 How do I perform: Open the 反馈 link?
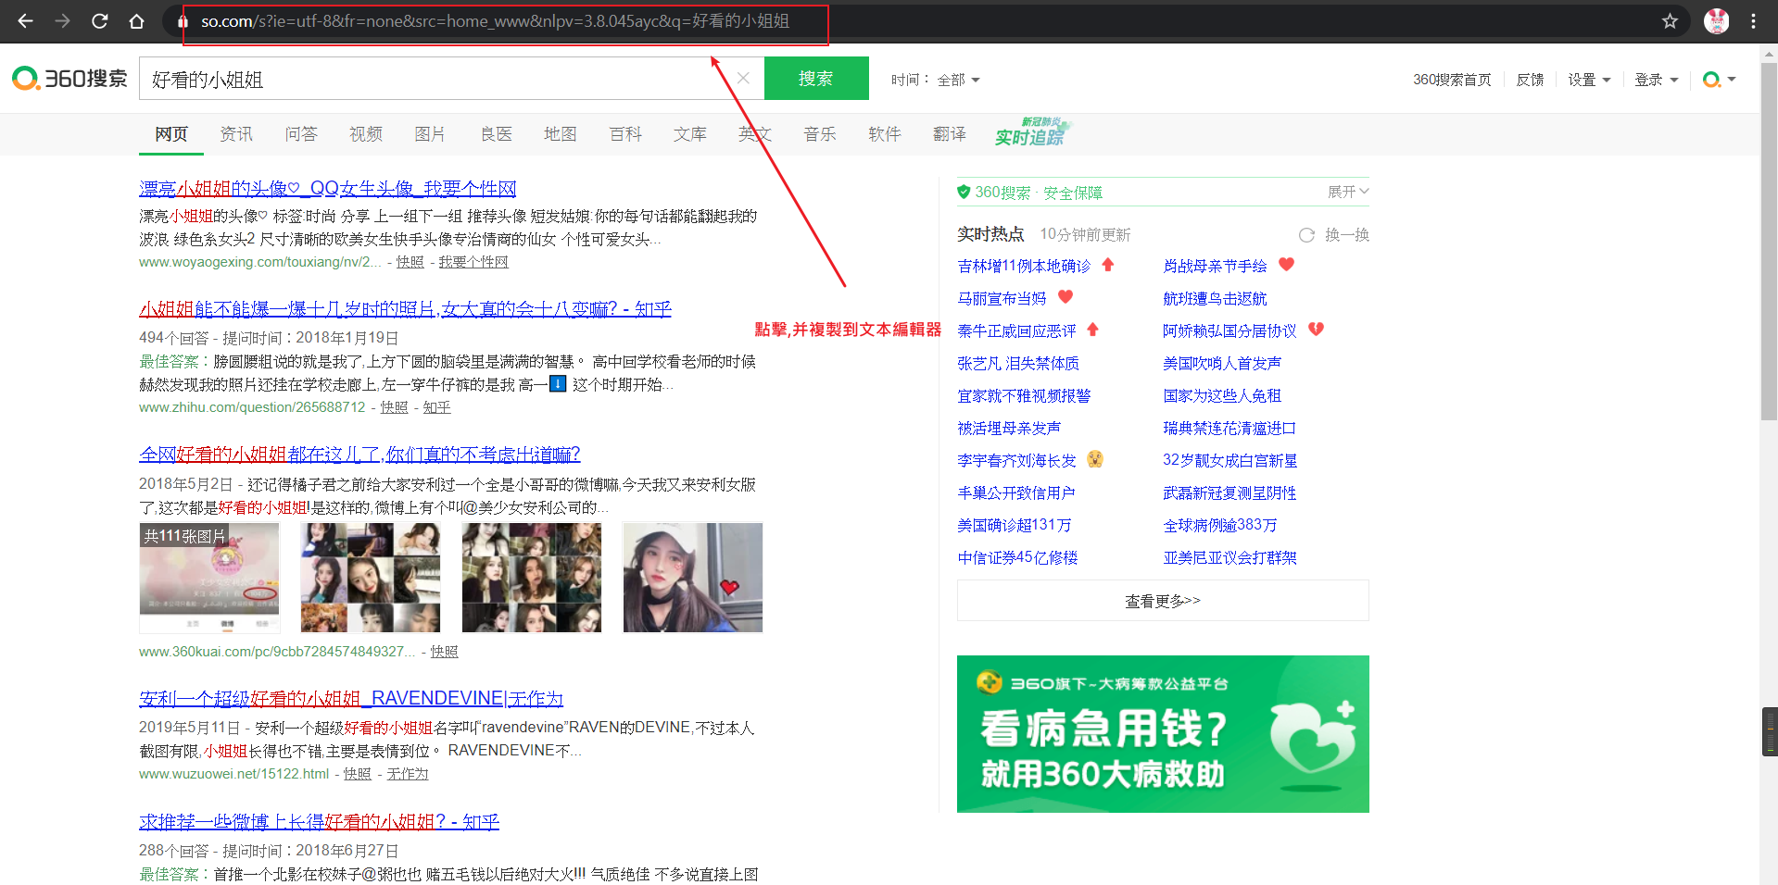1530,80
